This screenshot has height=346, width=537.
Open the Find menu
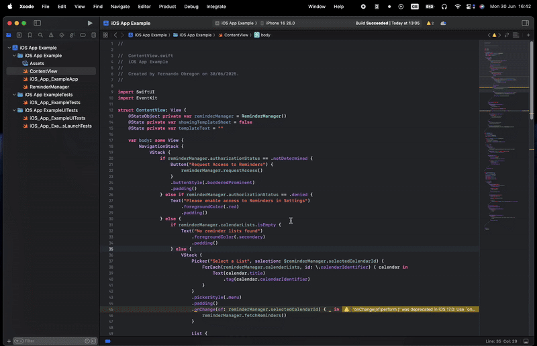pyautogui.click(x=98, y=7)
